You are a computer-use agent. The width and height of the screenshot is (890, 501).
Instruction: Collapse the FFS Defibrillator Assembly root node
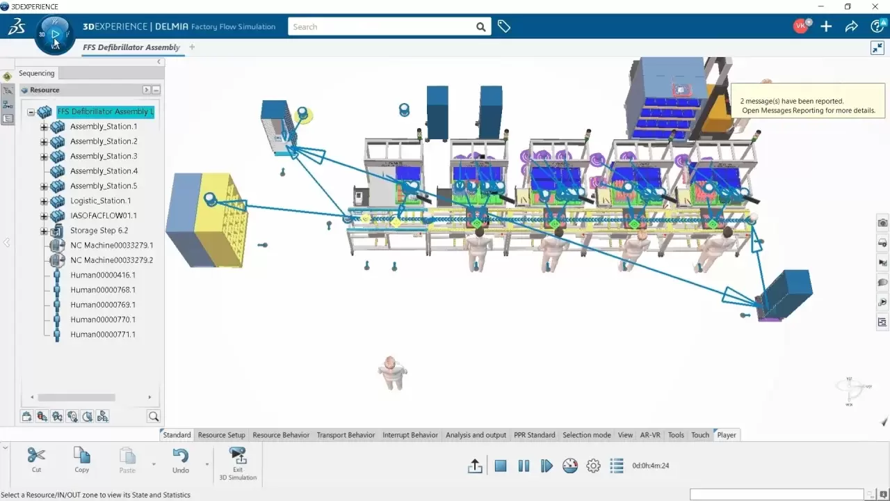(x=31, y=112)
